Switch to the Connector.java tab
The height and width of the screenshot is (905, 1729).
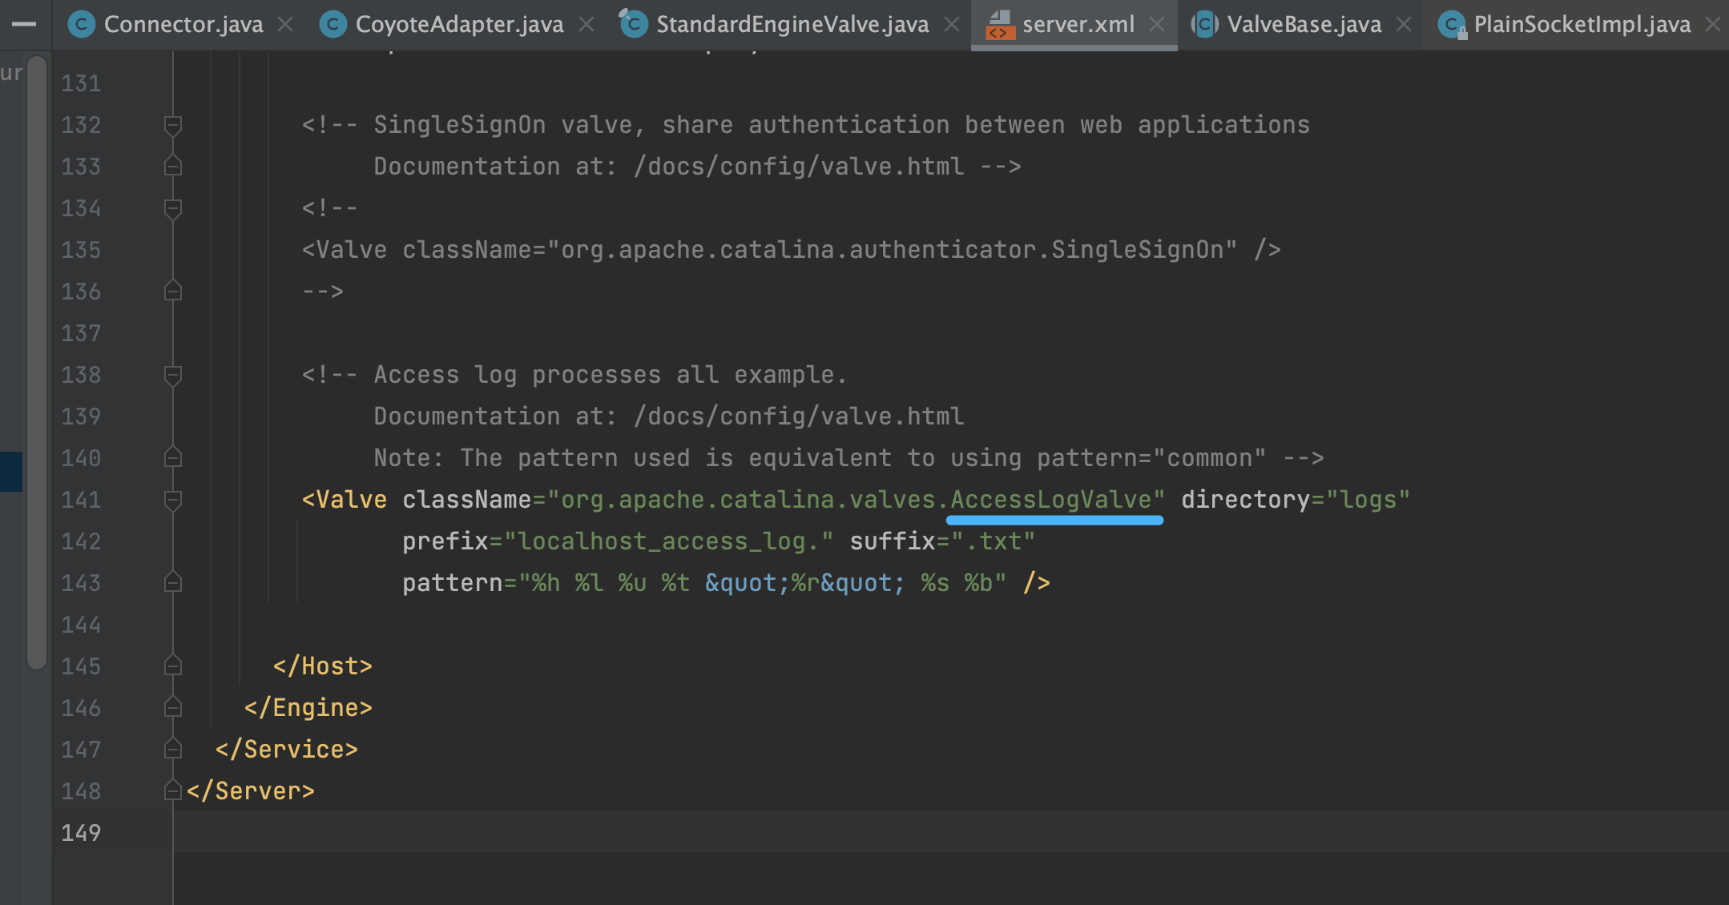pos(183,25)
